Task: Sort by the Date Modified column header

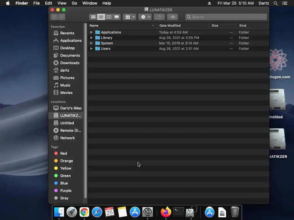Action: (182, 25)
